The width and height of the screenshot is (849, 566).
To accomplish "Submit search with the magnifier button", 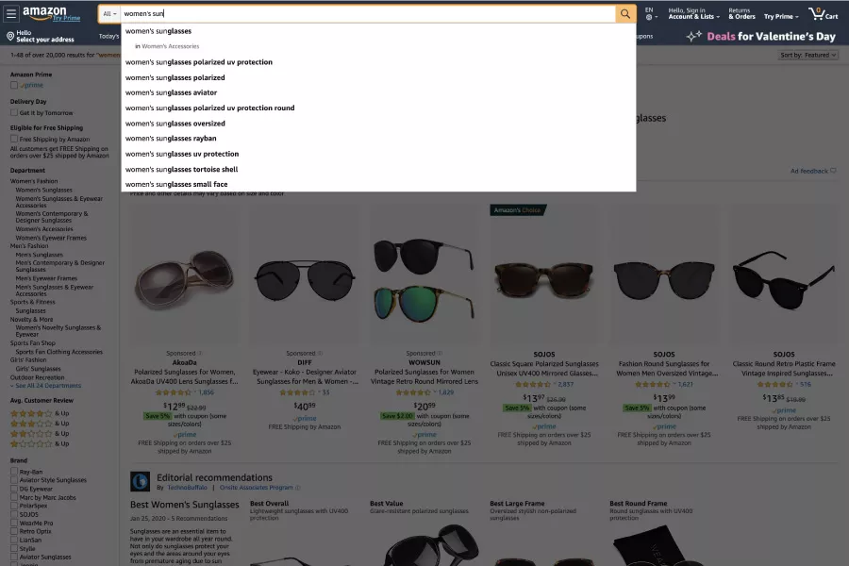I will coord(624,14).
